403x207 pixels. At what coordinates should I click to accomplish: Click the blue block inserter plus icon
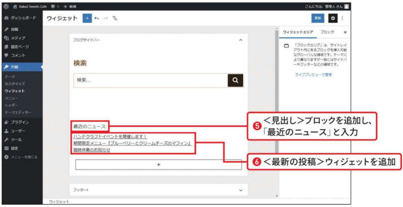(87, 18)
